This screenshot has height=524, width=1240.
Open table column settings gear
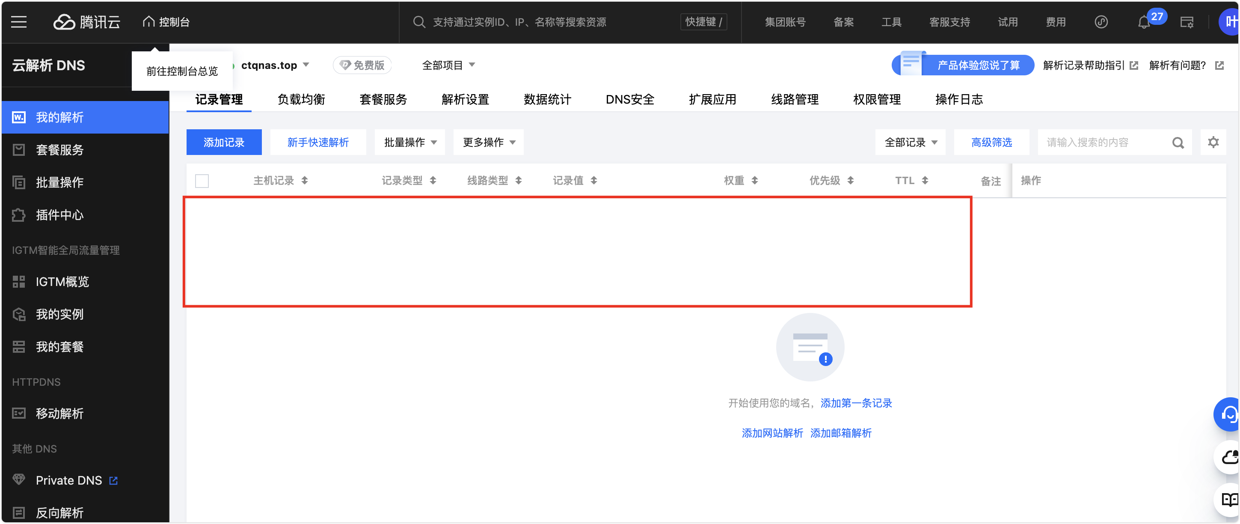1213,142
